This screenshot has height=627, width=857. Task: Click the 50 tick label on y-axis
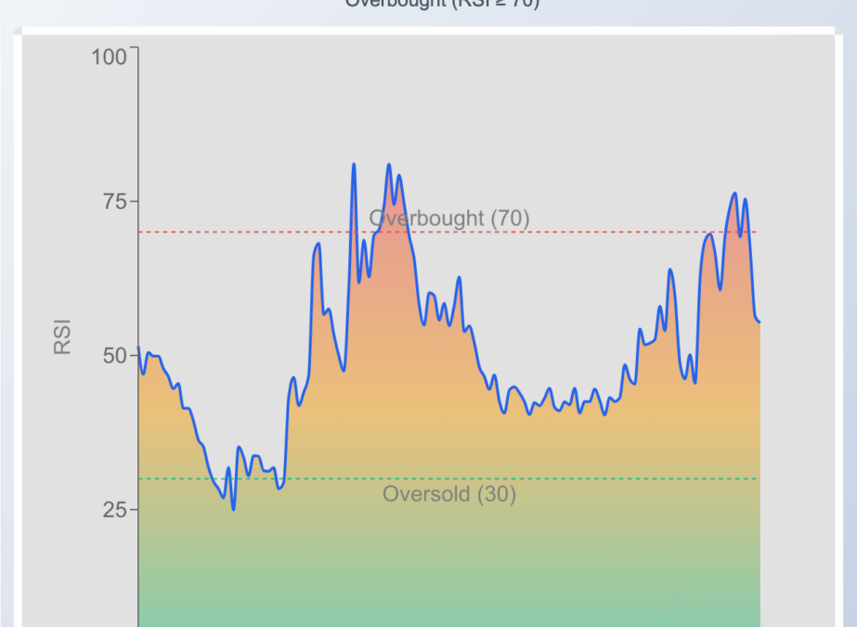pyautogui.click(x=113, y=356)
